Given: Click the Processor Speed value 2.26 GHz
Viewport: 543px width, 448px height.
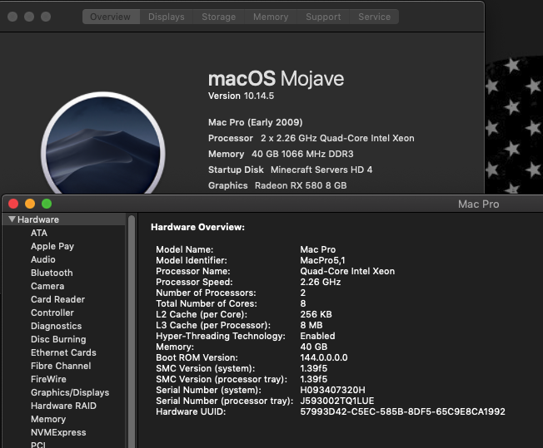Looking at the screenshot, I should [321, 282].
